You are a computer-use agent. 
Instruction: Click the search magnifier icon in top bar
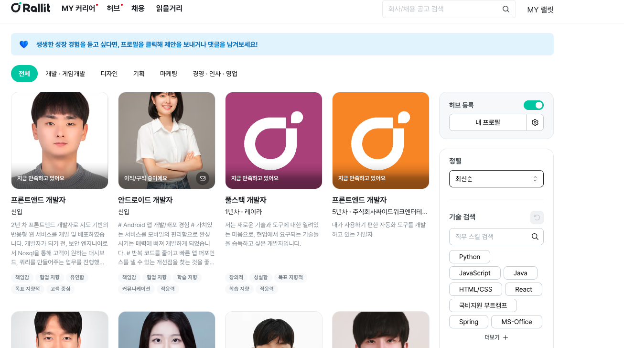[506, 9]
